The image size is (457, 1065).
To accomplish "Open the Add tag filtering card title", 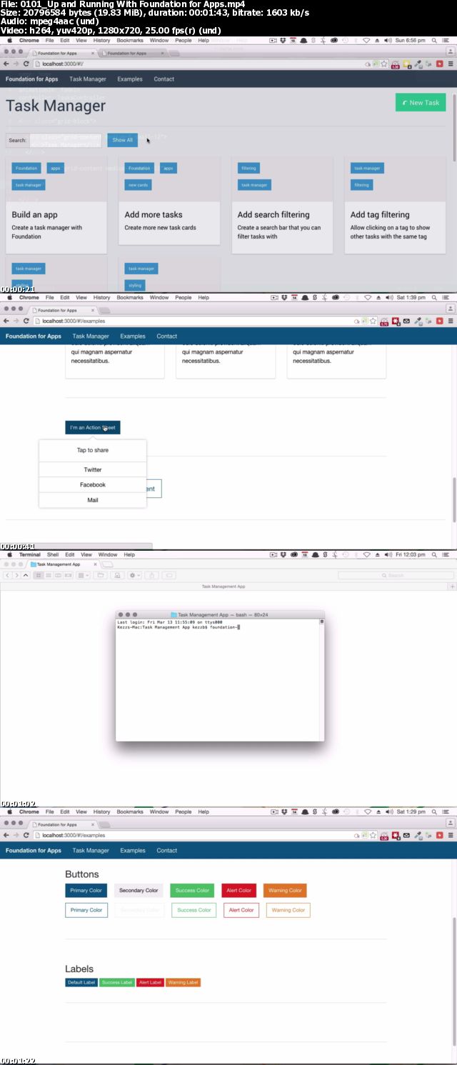I will point(380,214).
